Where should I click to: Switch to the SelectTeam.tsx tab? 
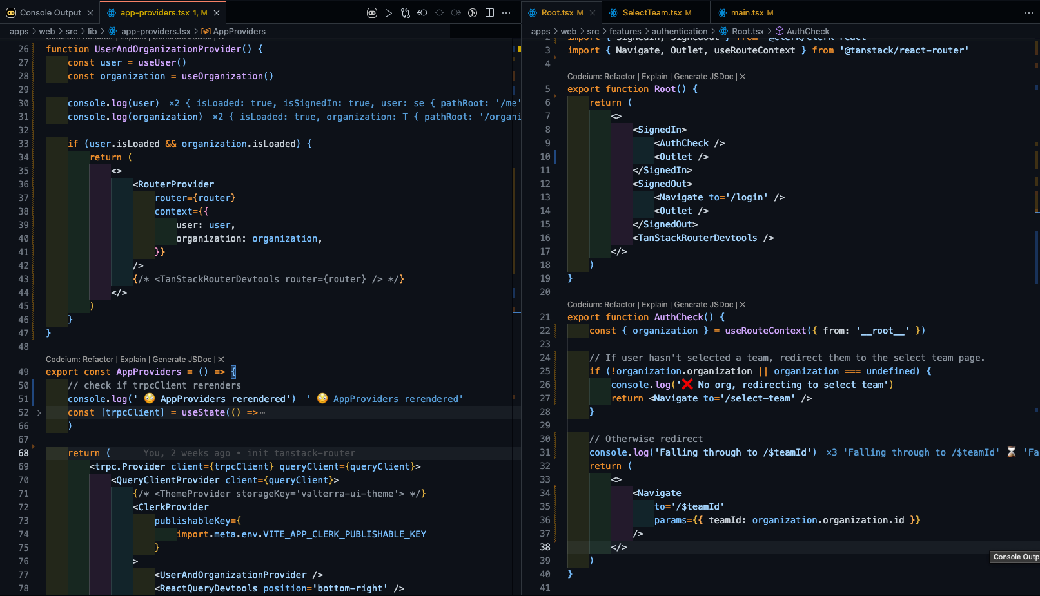pyautogui.click(x=652, y=13)
